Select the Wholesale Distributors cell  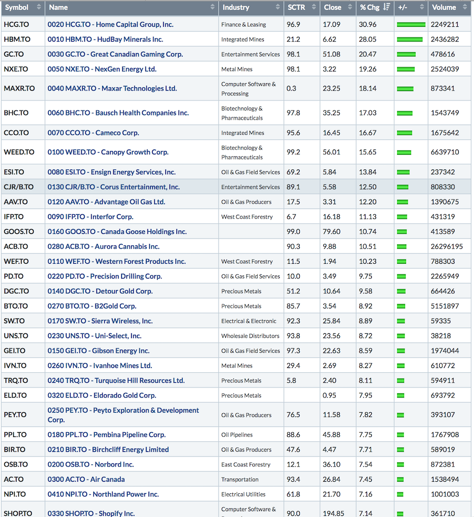coord(251,336)
